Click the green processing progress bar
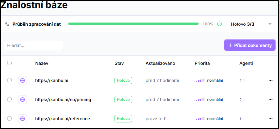279x129 pixels. tap(133, 24)
